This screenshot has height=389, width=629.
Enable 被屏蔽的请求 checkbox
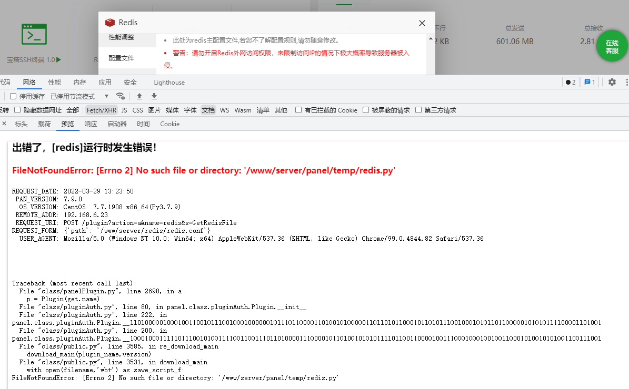(366, 110)
